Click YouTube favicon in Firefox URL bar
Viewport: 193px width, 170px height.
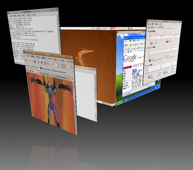click(x=46, y=63)
